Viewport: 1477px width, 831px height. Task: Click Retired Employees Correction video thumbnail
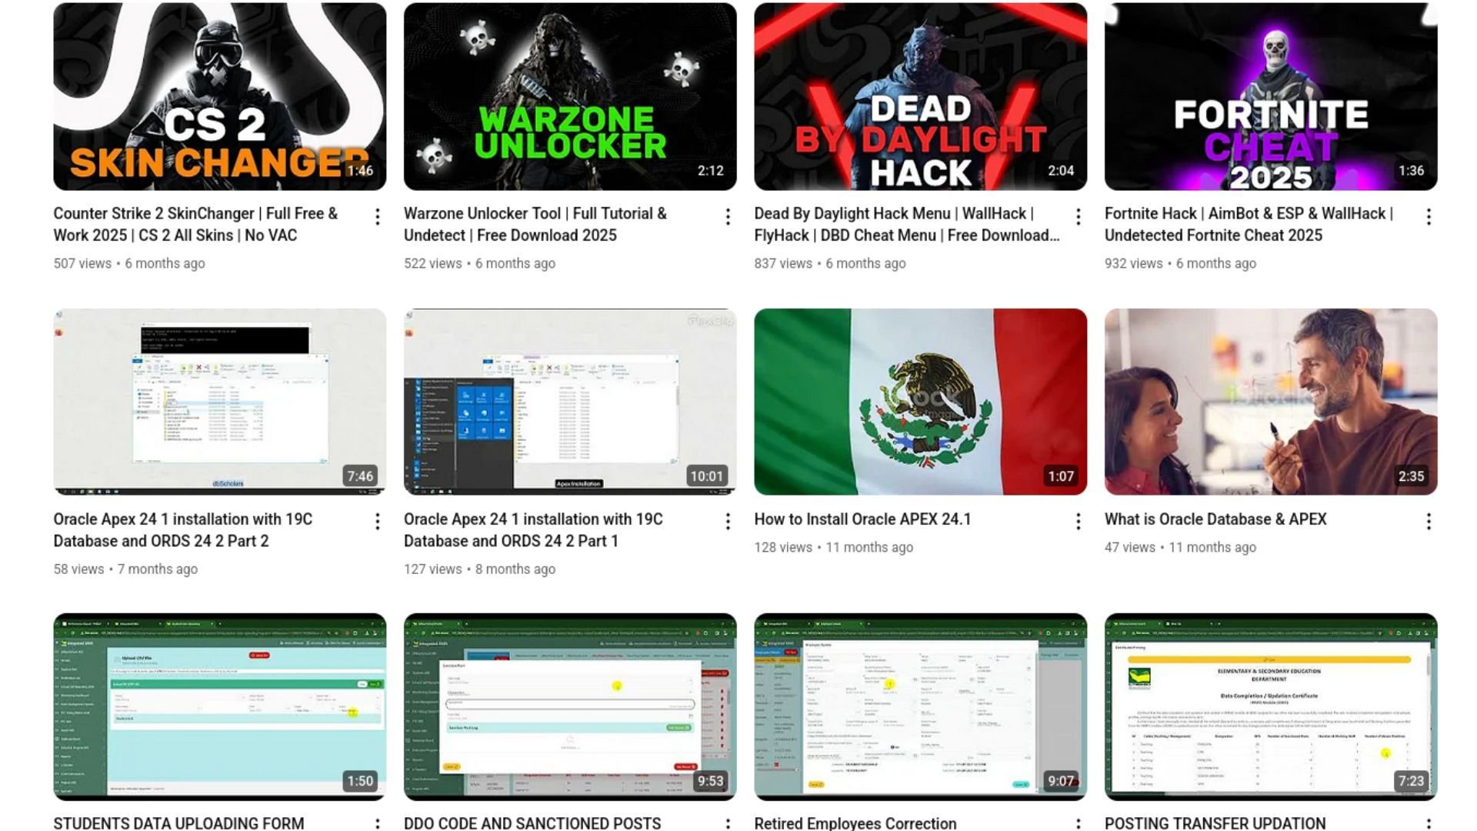[920, 706]
